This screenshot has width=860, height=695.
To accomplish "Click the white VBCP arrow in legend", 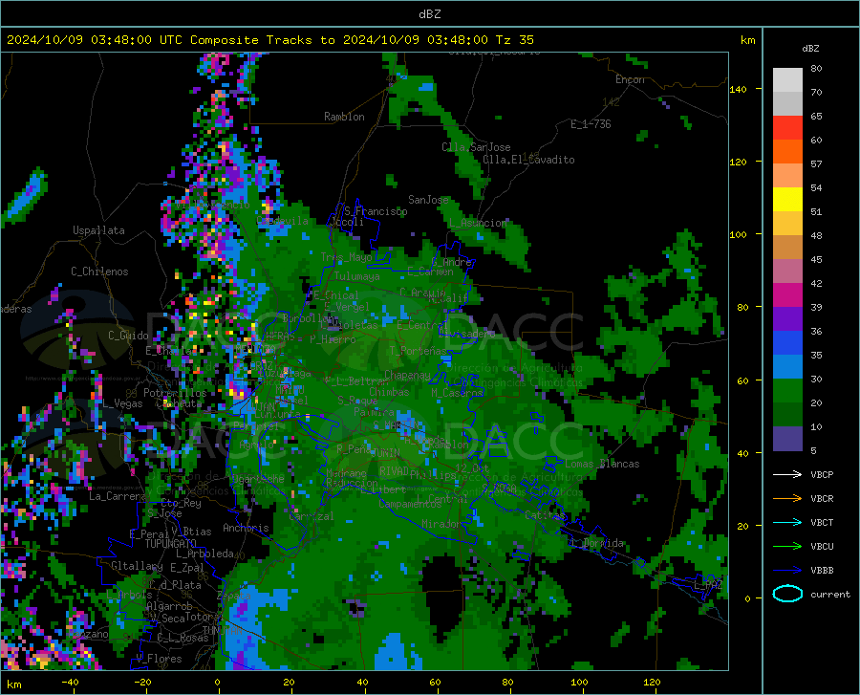I will pyautogui.click(x=787, y=474).
